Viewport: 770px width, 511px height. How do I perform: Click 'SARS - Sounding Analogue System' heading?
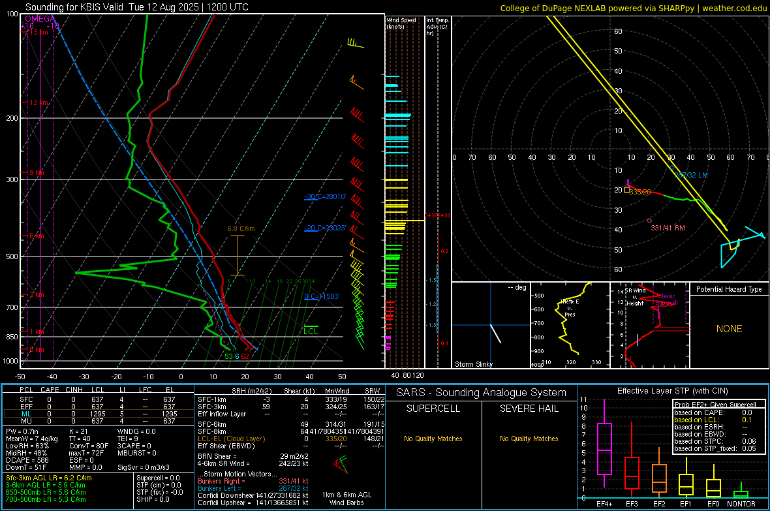pos(481,393)
